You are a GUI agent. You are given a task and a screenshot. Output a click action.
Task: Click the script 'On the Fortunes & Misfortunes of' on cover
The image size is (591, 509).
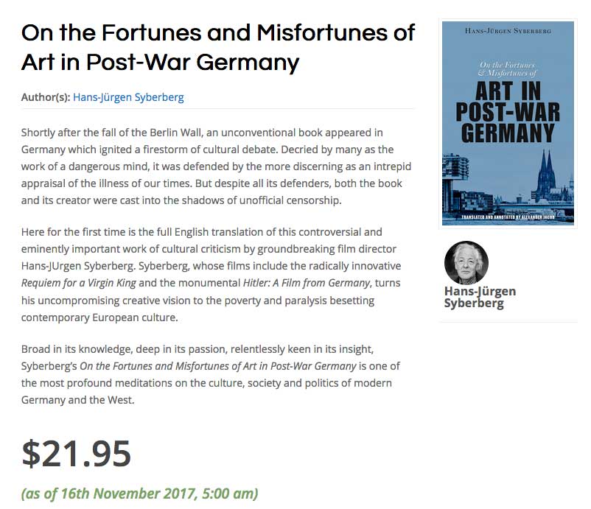pos(508,69)
